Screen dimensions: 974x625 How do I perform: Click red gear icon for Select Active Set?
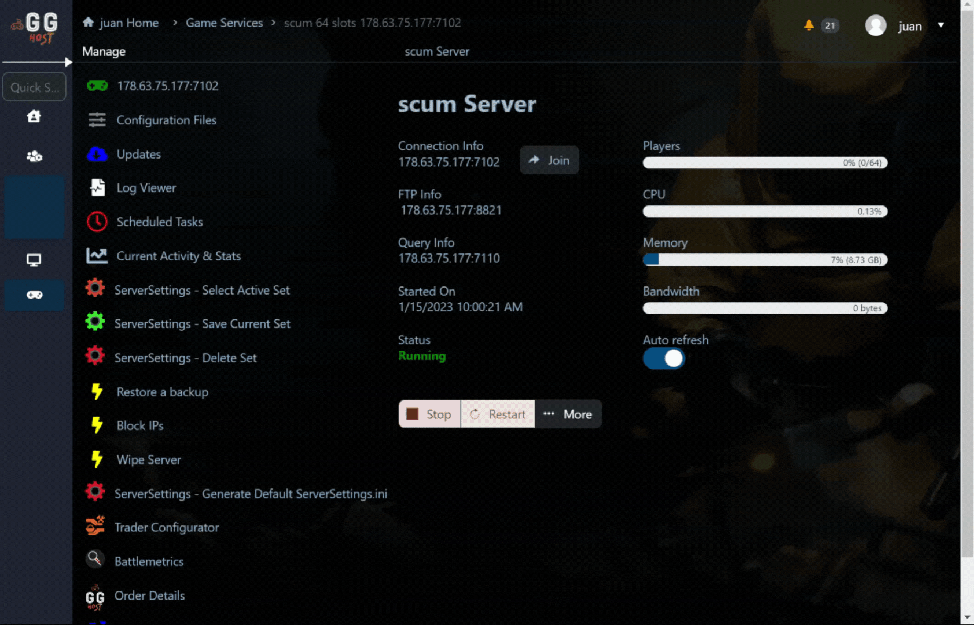tap(95, 288)
